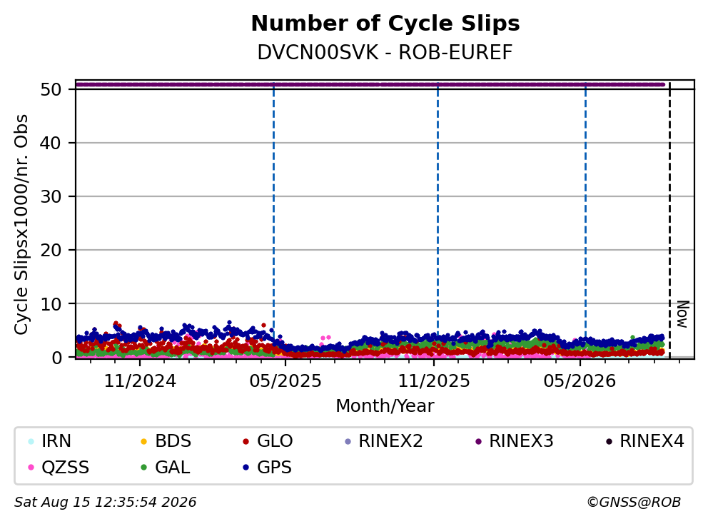Click the blue dashed line near 11/2025
The image size is (708, 524).
pos(438,208)
